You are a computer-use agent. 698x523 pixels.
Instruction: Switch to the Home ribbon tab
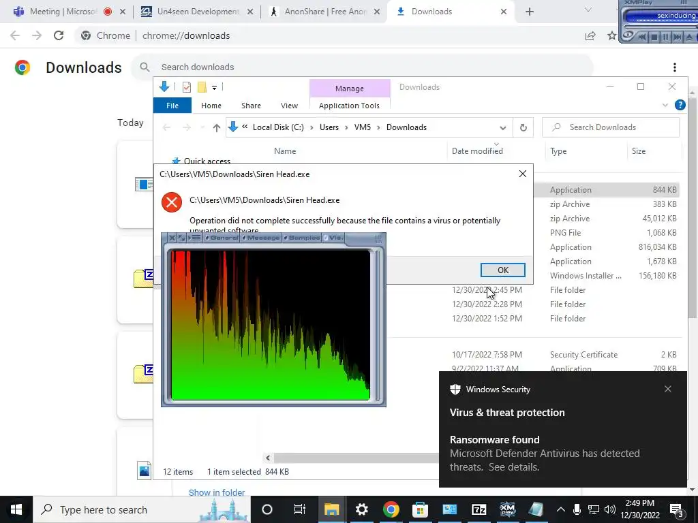211,106
